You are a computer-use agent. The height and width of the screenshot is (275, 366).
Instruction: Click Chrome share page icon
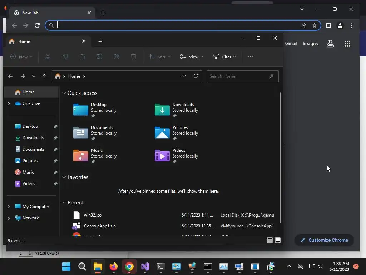(303, 25)
